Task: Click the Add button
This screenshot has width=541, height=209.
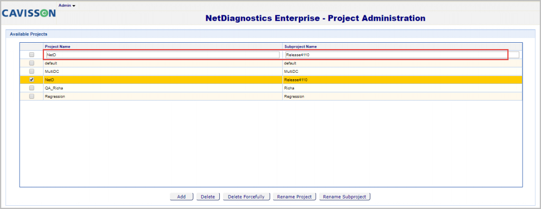Action: click(x=182, y=196)
